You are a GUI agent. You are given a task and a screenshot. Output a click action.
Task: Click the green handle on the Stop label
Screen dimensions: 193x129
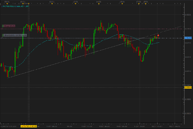click(x=3, y=26)
